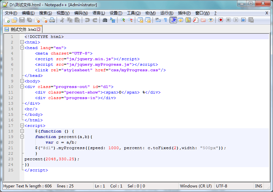Image resolution: width=273 pixels, height=192 pixels.
Task: Open the 运行(R) menu
Action: [167, 13]
